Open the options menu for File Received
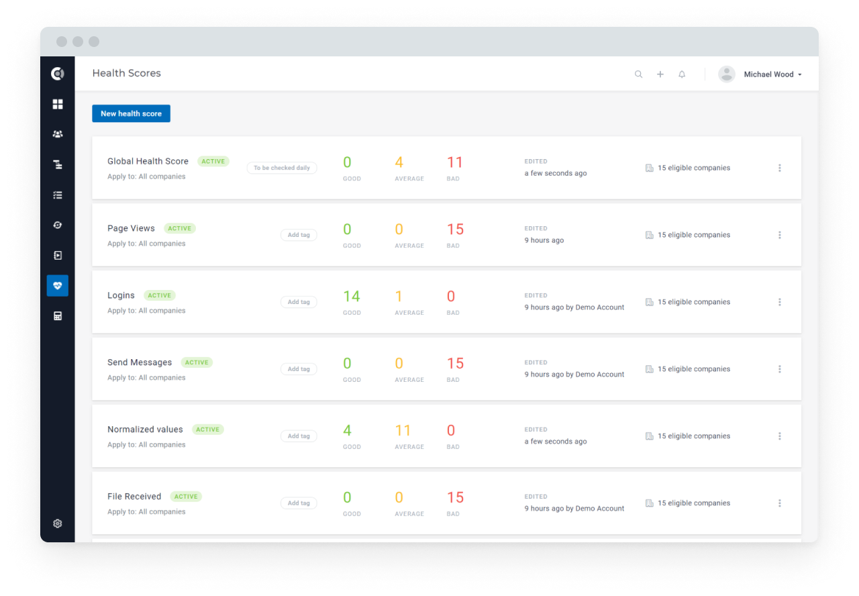This screenshot has width=859, height=596. tap(779, 503)
